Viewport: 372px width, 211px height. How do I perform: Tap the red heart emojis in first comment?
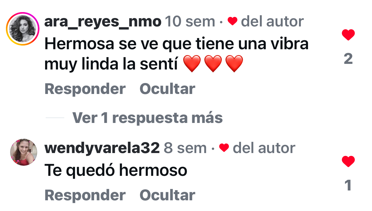click(x=213, y=64)
